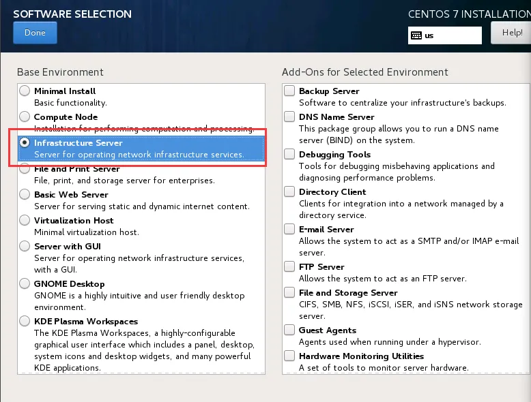Check the Guest Agents add-on
This screenshot has width=531, height=402.
coord(289,330)
